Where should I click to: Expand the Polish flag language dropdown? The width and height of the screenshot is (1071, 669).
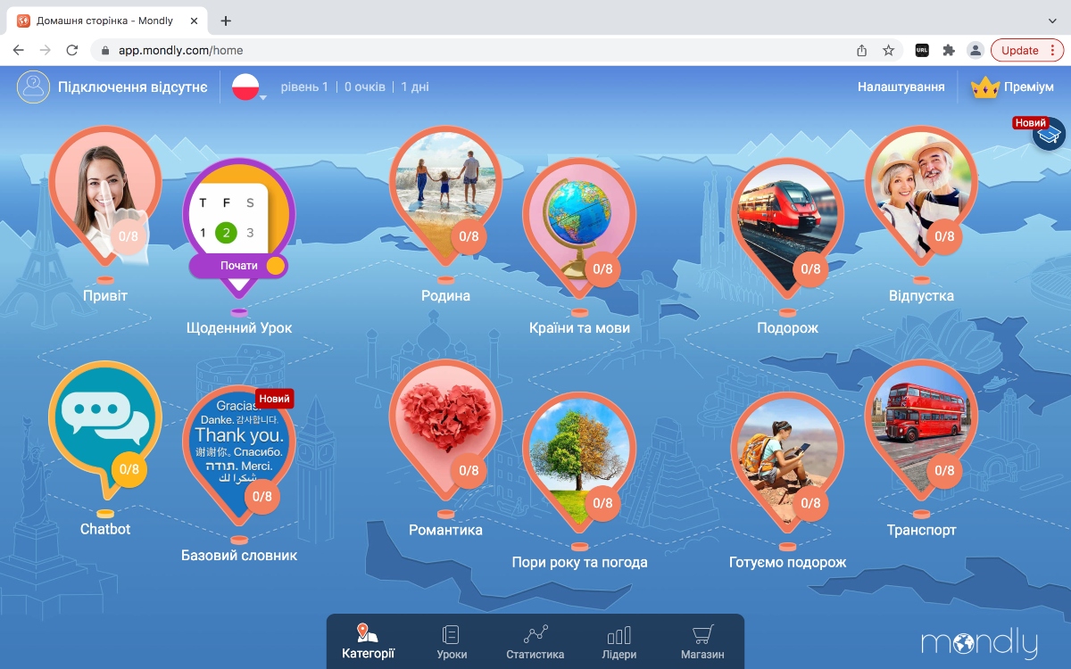(247, 87)
